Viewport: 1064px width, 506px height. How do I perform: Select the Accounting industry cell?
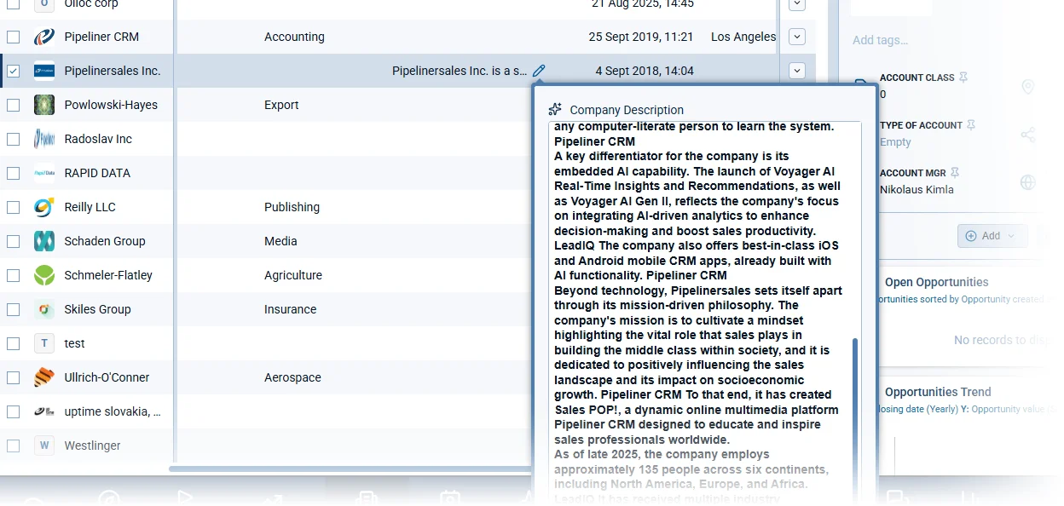(294, 37)
